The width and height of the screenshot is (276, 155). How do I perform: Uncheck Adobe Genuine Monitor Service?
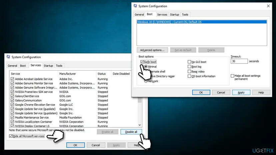tap(12, 83)
